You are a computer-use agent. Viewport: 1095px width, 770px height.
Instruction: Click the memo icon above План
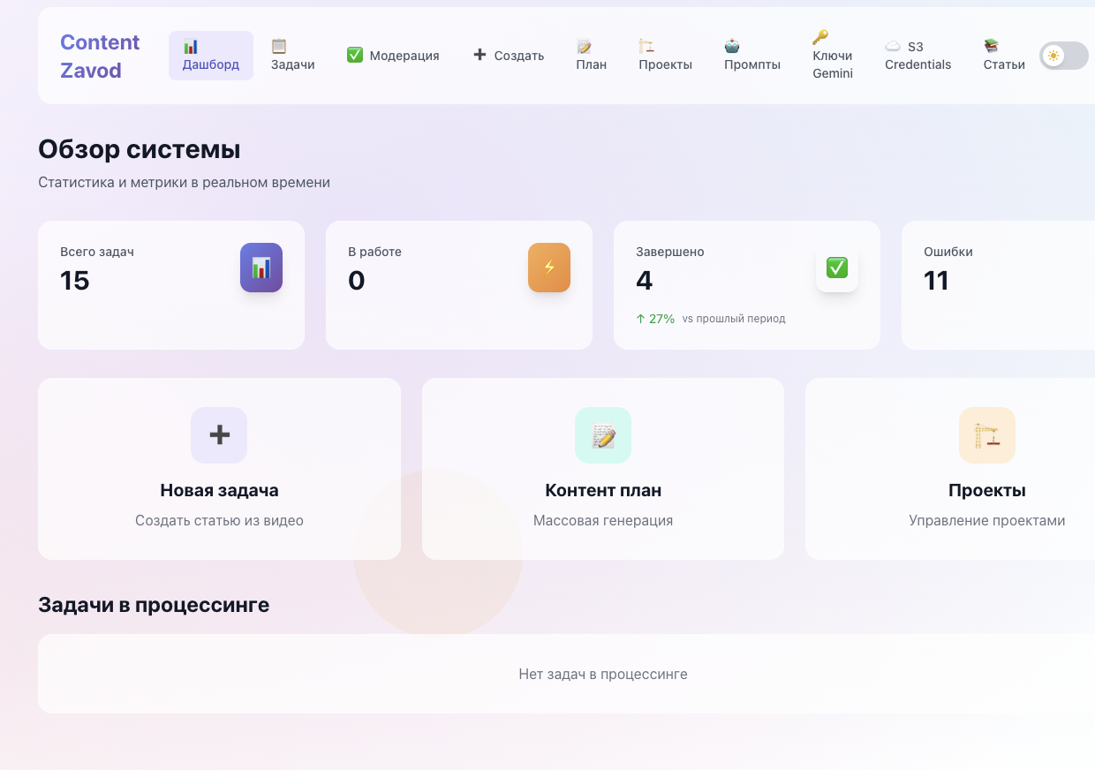click(x=584, y=46)
